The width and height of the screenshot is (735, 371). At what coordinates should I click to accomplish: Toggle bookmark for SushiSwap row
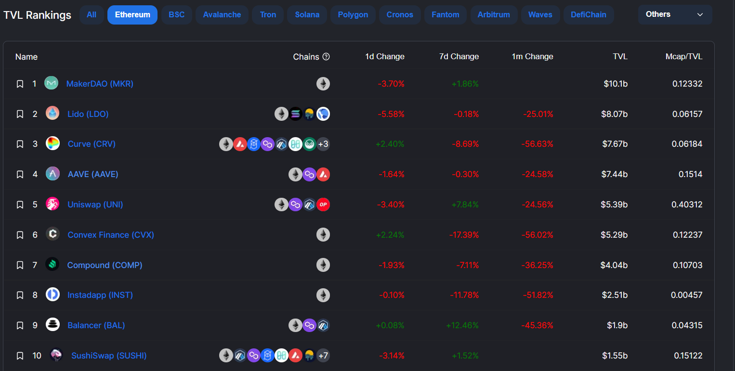tap(20, 356)
